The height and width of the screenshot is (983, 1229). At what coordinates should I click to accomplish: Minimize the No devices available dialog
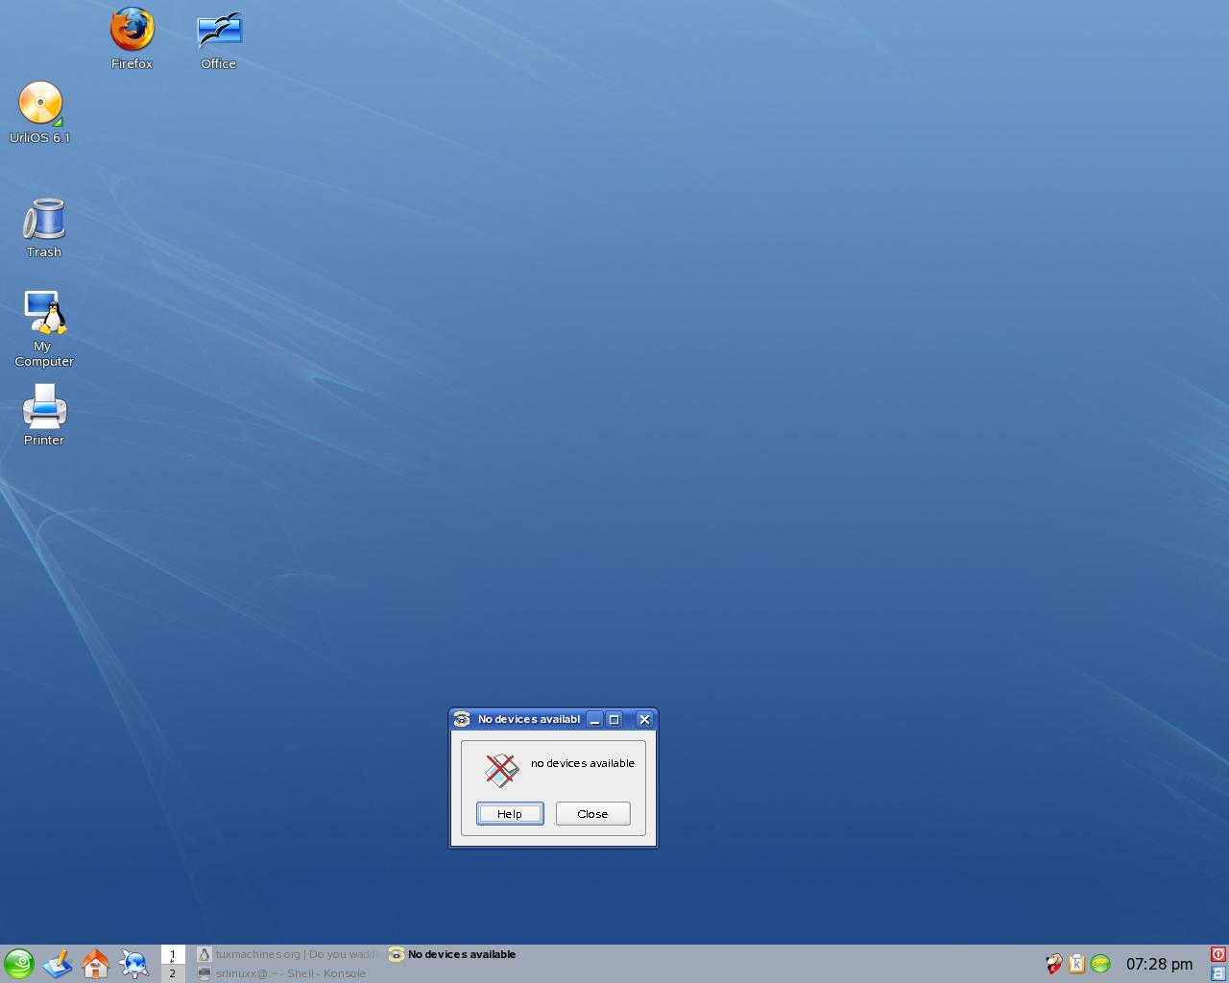coord(594,719)
